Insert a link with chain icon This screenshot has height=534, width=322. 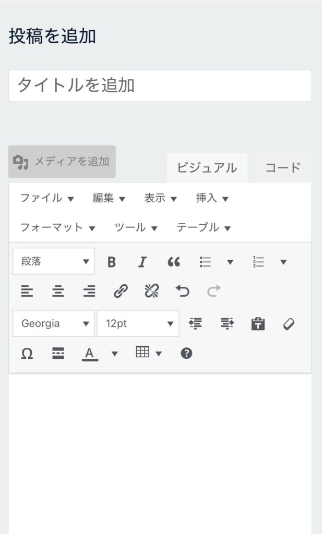point(121,292)
